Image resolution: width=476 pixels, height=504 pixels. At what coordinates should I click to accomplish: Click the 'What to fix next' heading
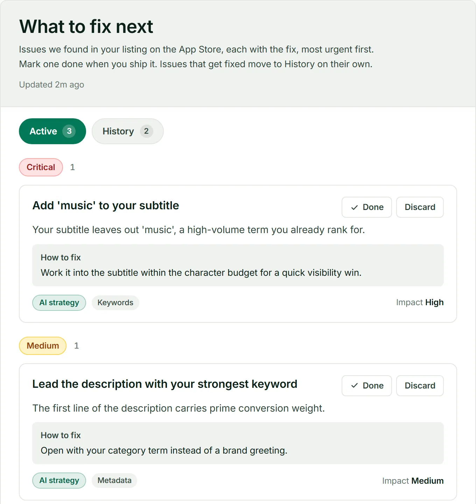(86, 27)
